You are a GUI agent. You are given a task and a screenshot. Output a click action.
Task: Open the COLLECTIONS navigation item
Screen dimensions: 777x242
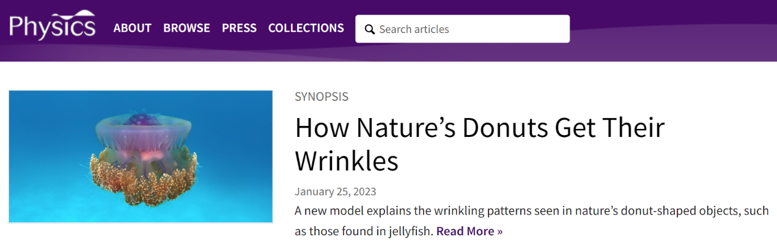306,28
